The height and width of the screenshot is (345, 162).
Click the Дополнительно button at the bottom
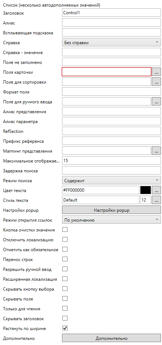pos(111,338)
